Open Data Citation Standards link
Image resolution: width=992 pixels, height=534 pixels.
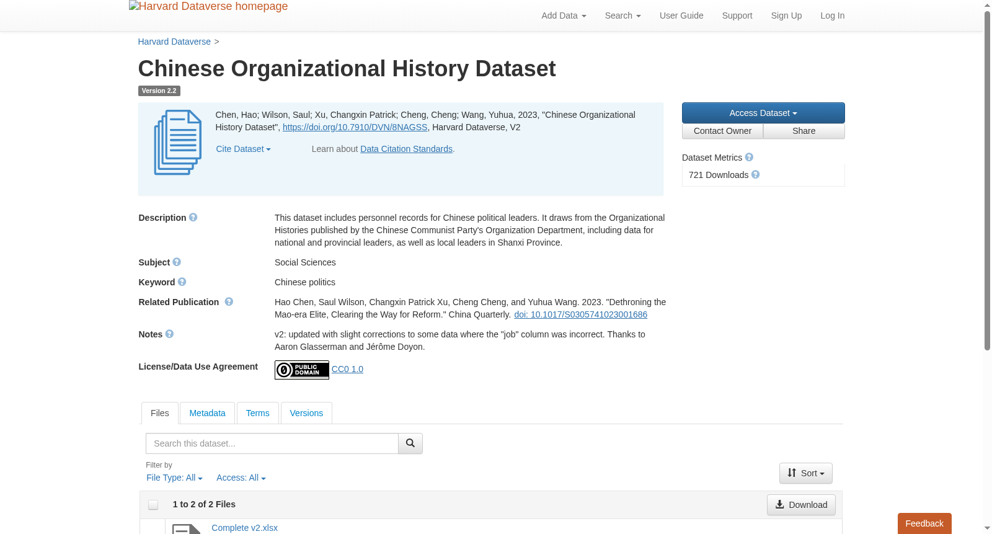click(406, 149)
